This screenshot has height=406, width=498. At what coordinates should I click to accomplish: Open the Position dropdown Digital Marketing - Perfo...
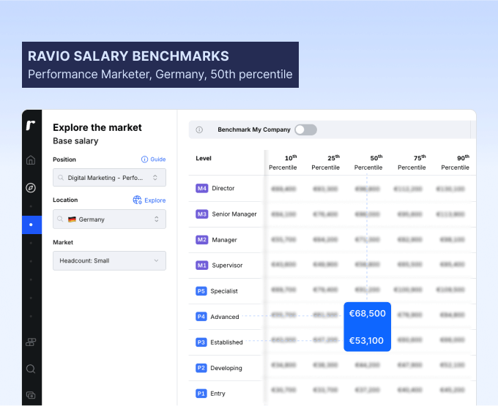[109, 178]
